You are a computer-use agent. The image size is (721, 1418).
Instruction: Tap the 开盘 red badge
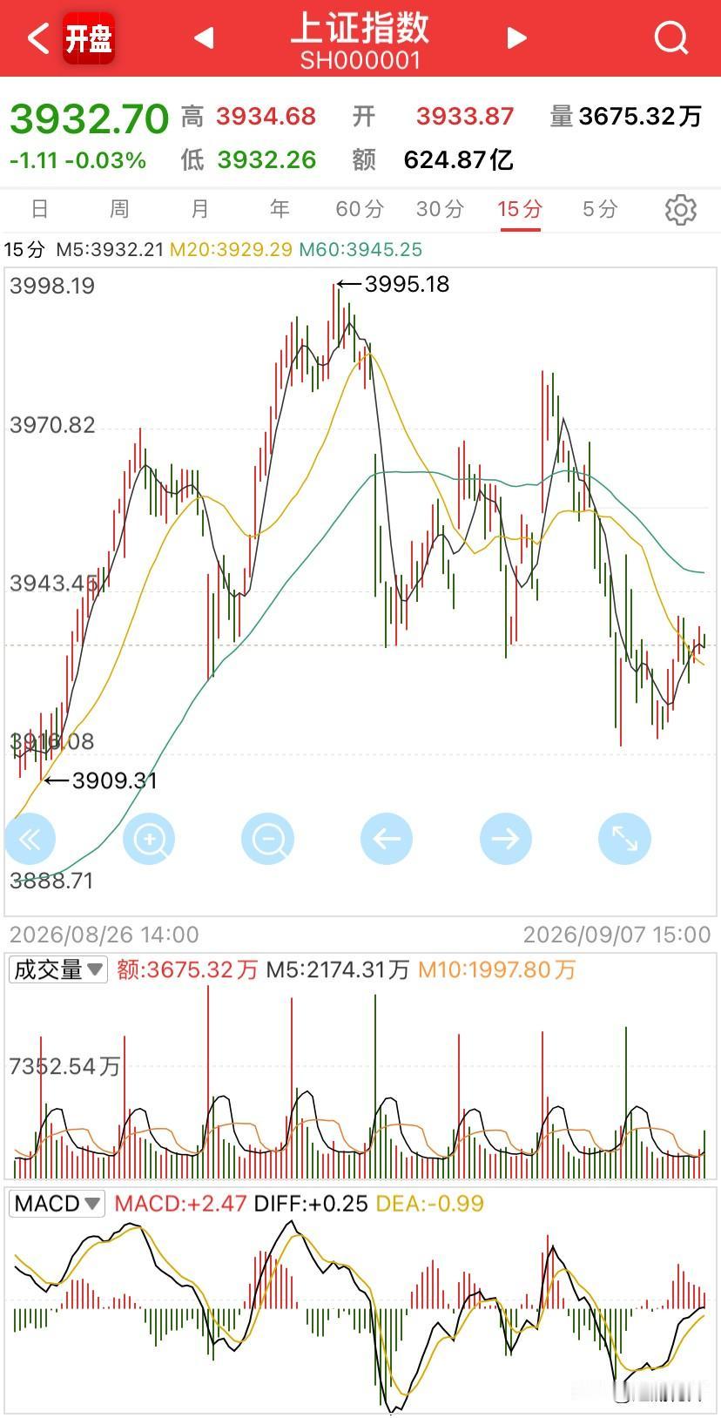[89, 38]
